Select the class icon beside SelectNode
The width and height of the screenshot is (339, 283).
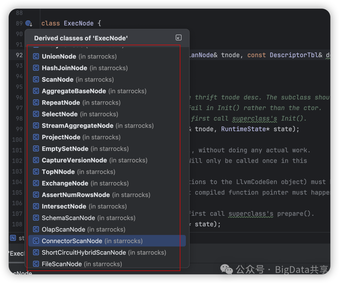(x=36, y=114)
